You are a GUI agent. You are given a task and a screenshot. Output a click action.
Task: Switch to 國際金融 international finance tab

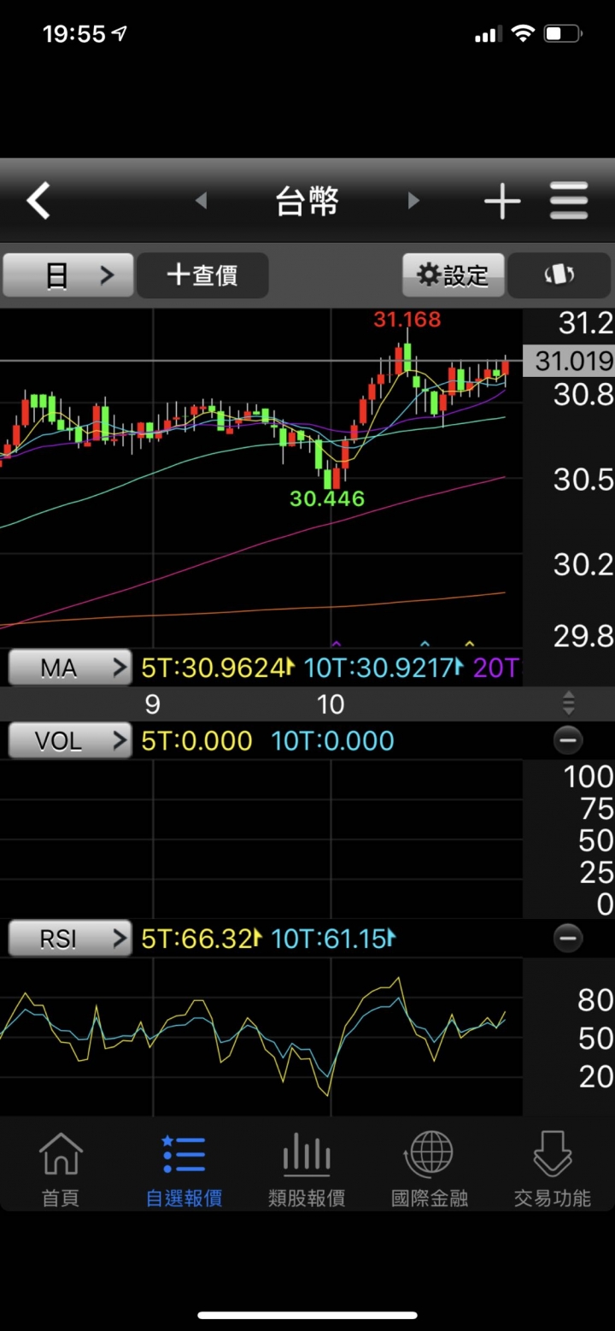(430, 1169)
